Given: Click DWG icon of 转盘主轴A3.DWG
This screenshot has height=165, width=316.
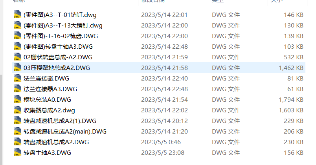Looking at the screenshot, I should click(x=18, y=152).
